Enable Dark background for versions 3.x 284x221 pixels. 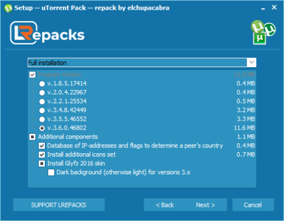(x=51, y=173)
